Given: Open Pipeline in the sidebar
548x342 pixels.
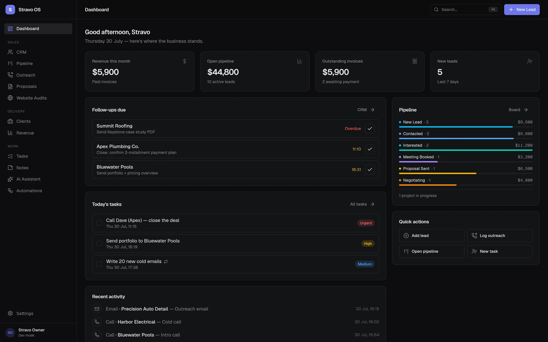Looking at the screenshot, I should click(38, 63).
